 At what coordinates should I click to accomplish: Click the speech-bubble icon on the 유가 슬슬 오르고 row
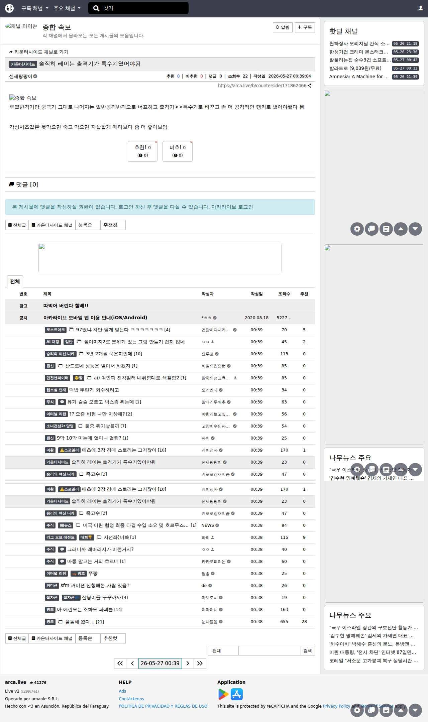point(62,402)
